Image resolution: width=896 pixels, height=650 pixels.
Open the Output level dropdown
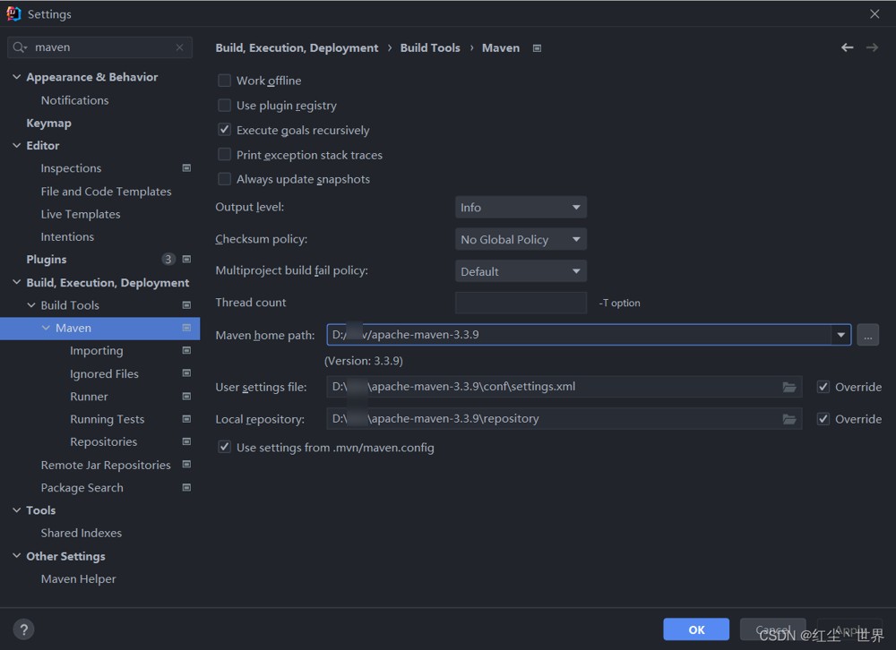[x=521, y=208]
